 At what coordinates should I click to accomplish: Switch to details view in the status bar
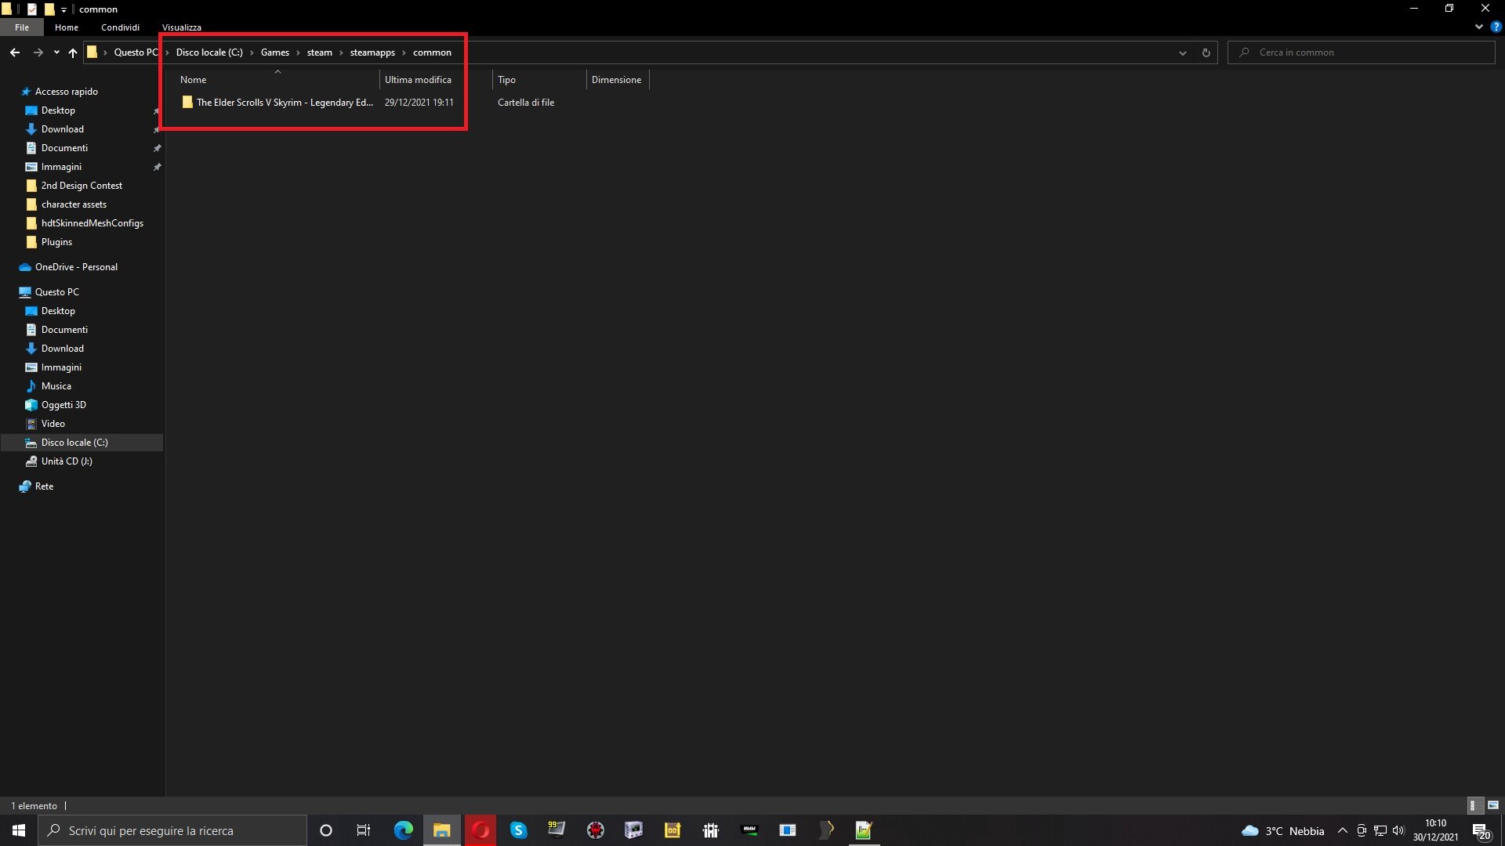(1474, 805)
